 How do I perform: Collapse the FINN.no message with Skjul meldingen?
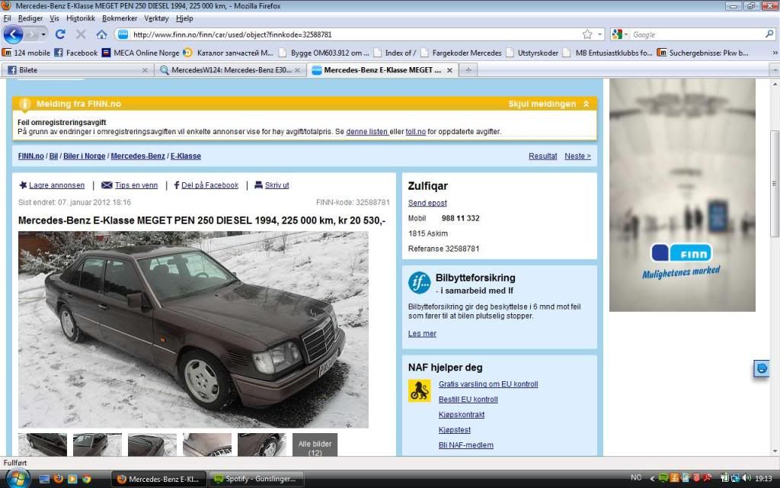(x=548, y=104)
